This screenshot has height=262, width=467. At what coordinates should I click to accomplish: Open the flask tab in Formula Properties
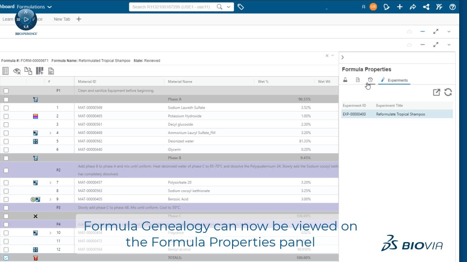click(x=345, y=80)
